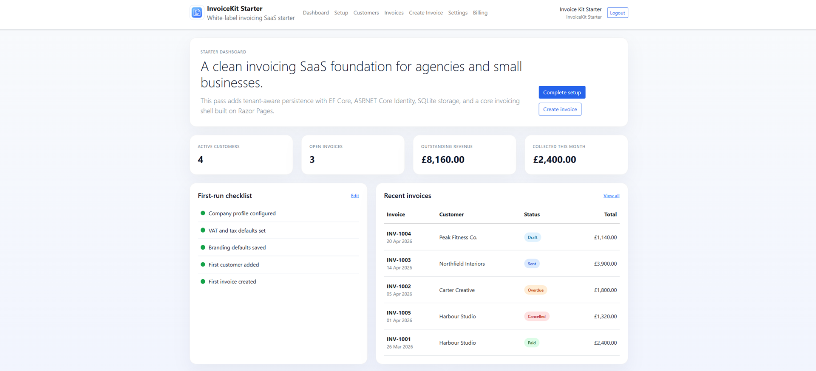Follow the View all invoices link

tap(611, 196)
